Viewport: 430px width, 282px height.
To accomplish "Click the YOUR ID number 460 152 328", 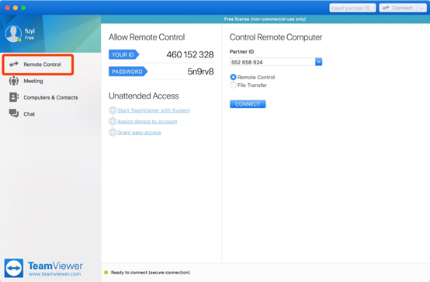I will (190, 54).
